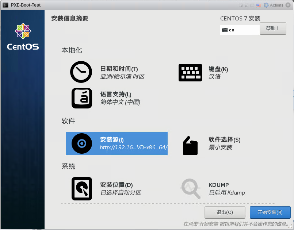Click the keyboard icon beside 键盘(K)
Viewport: 294px width, 230px height.
click(x=190, y=73)
